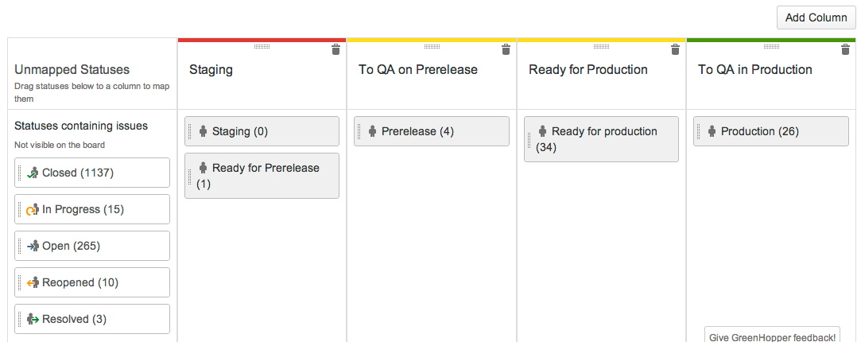This screenshot has height=342, width=861.
Task: Select the Ready for Prerelease (1) status
Action: click(262, 176)
